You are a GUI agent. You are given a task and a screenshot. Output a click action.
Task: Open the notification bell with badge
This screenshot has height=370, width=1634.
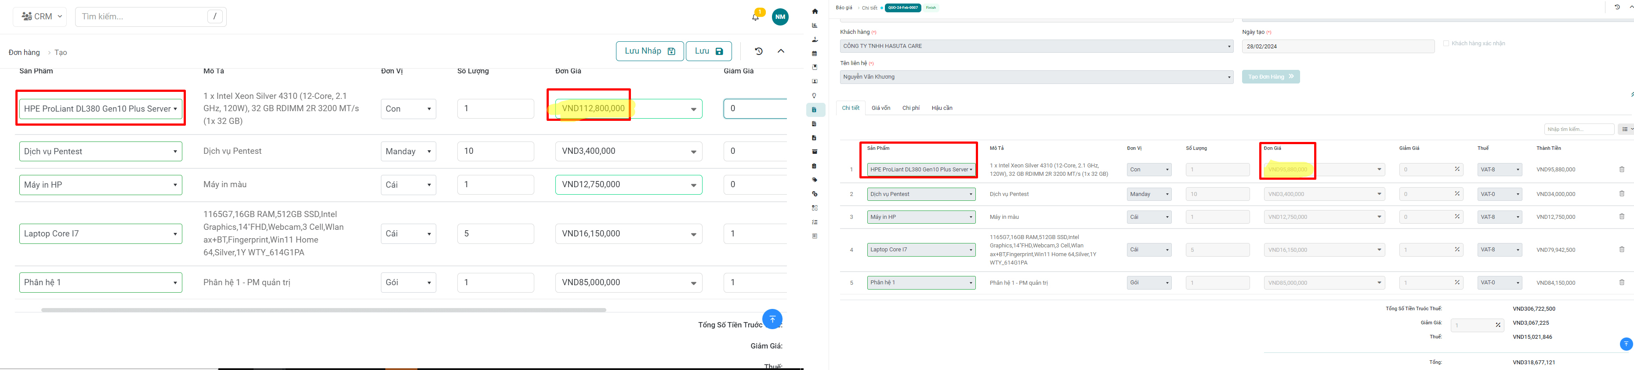pyautogui.click(x=755, y=17)
